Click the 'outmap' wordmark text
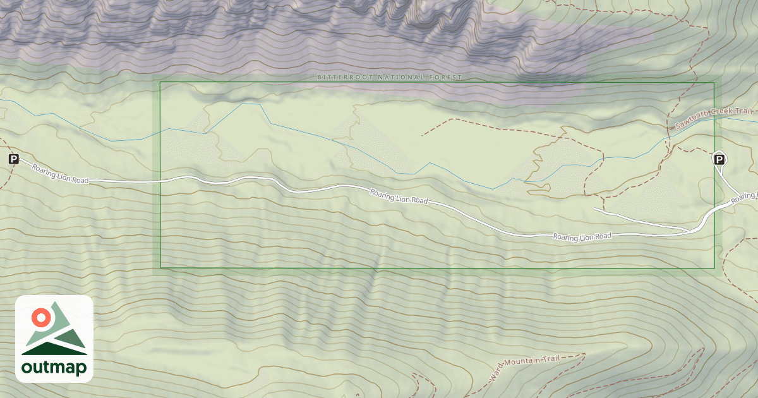The width and height of the screenshot is (758, 398). [x=54, y=368]
